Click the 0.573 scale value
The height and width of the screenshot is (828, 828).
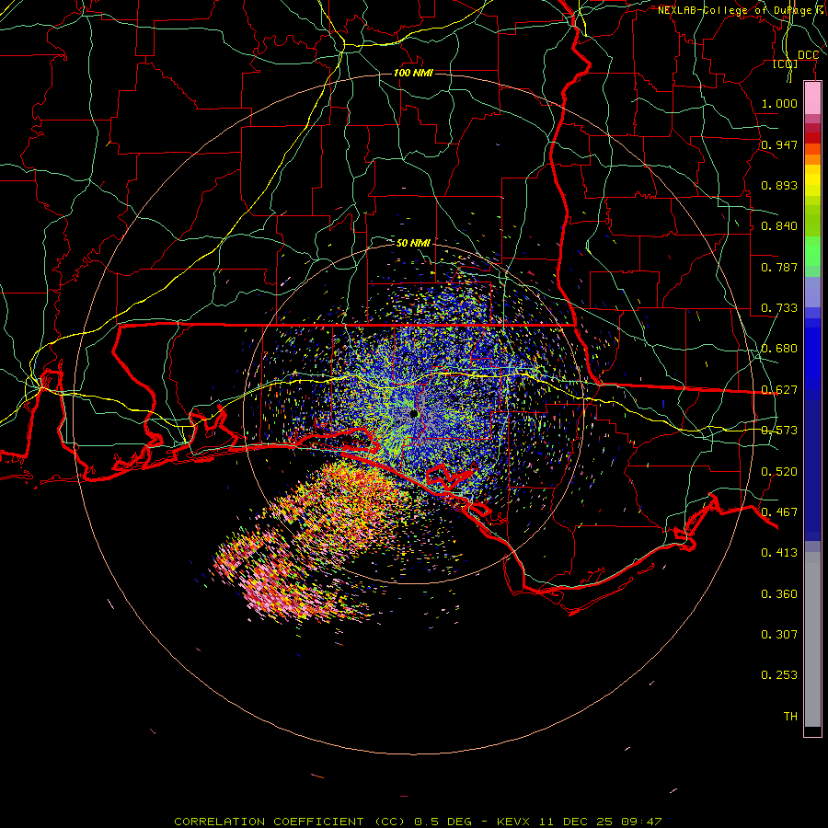tap(779, 431)
